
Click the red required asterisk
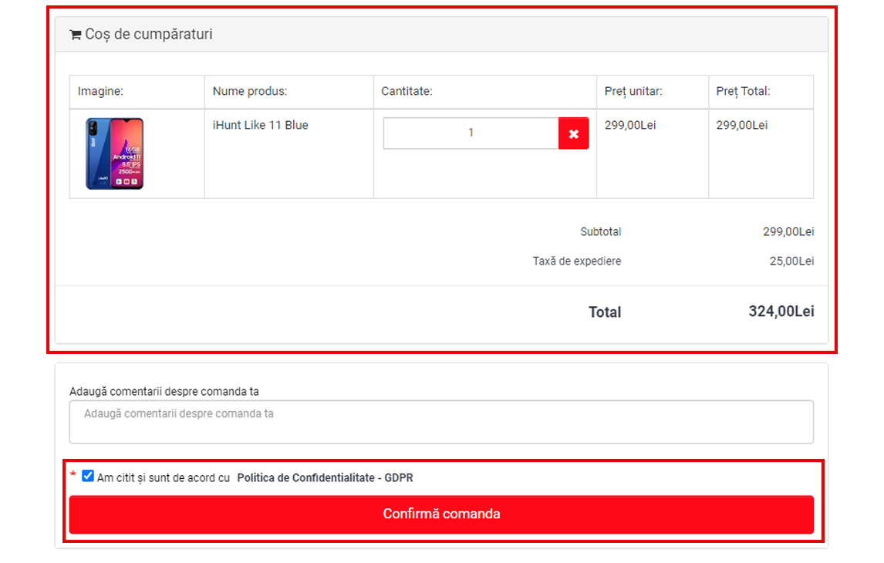[73, 475]
